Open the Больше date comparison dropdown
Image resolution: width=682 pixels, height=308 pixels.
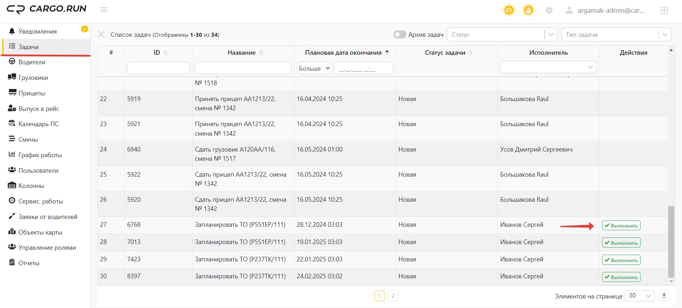[x=314, y=68]
